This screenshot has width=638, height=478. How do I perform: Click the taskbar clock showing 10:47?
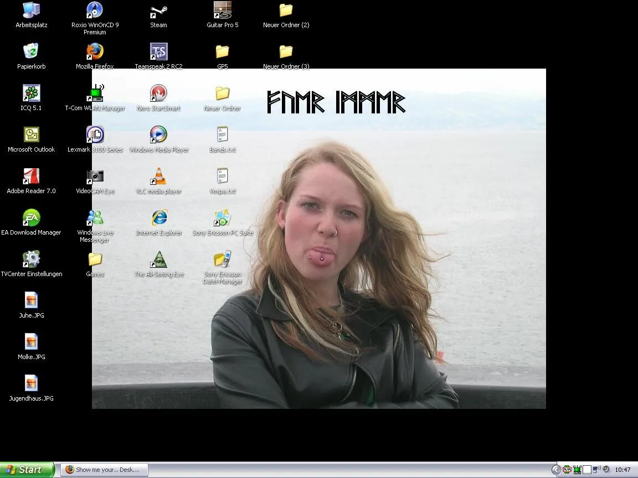(622, 470)
